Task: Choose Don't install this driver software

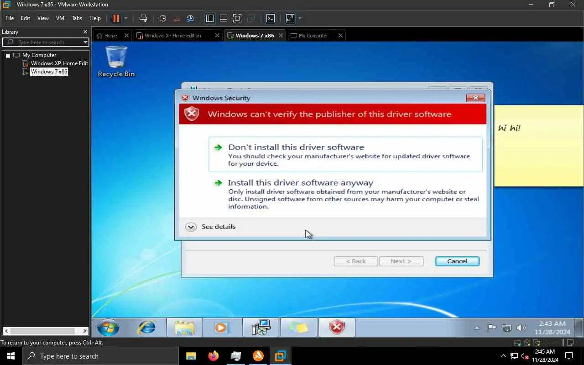Action: tap(345, 154)
